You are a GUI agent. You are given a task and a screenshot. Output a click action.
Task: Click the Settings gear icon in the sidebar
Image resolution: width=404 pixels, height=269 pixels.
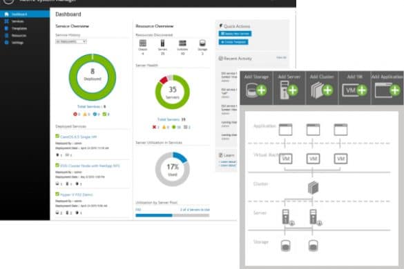pyautogui.click(x=6, y=43)
